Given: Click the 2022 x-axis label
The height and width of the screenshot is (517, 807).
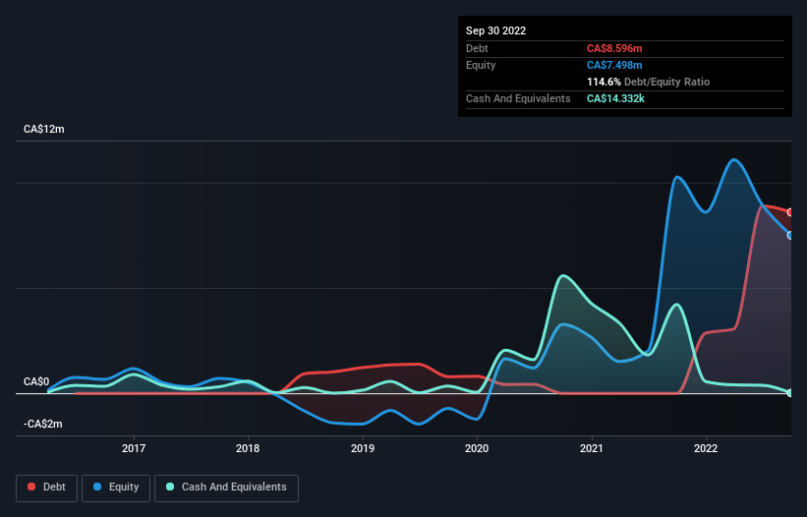Looking at the screenshot, I should pyautogui.click(x=706, y=448).
